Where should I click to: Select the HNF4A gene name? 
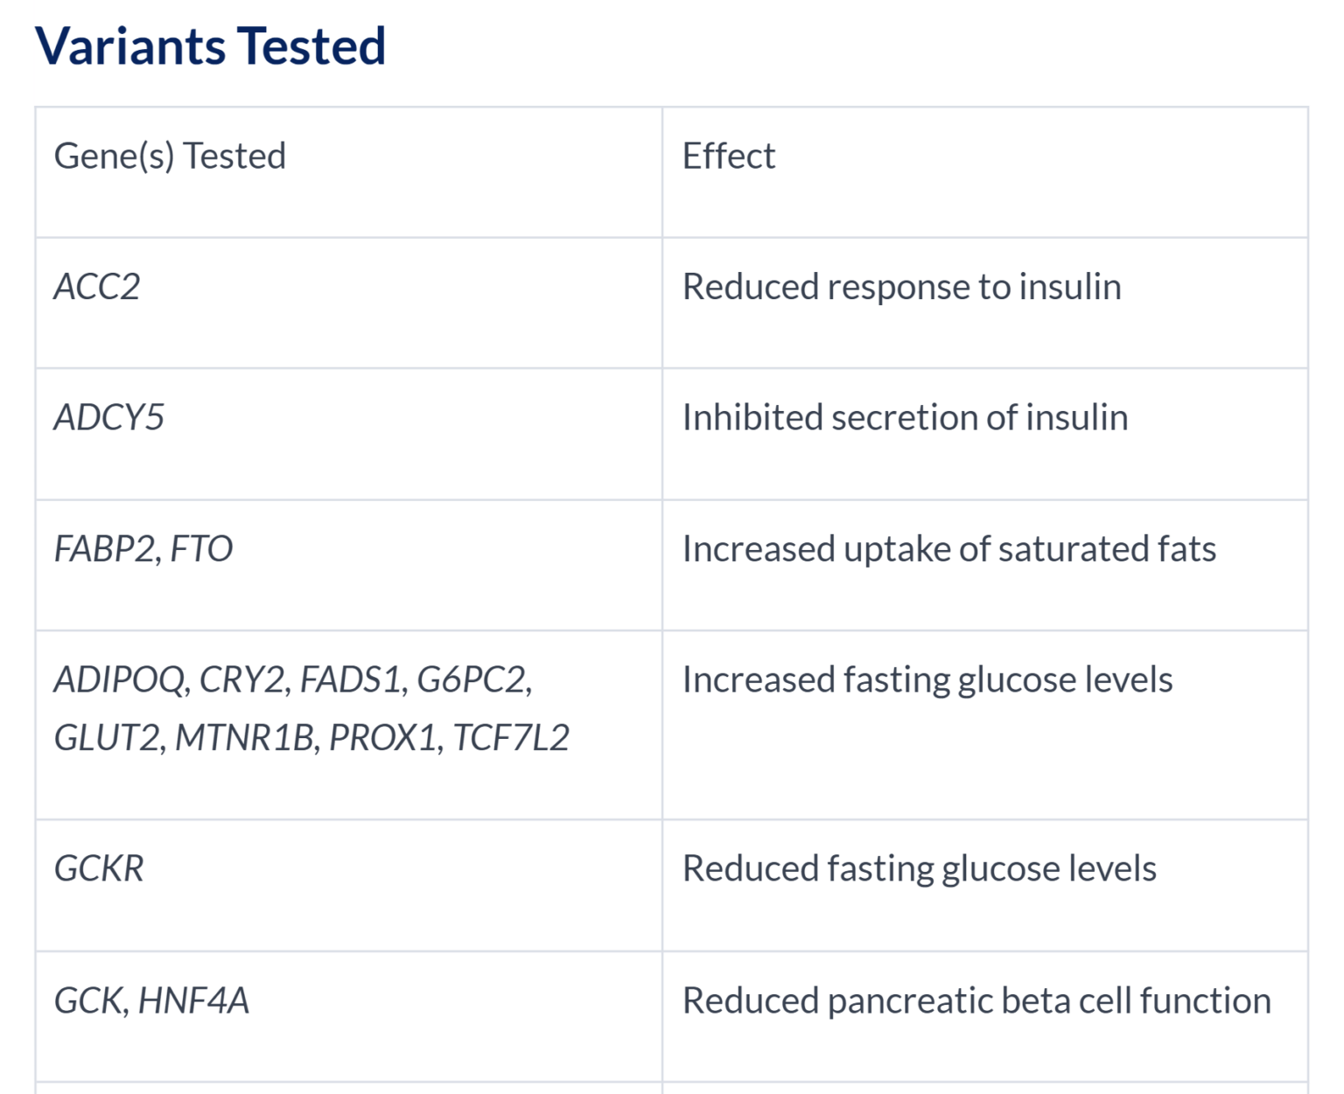tap(193, 1000)
